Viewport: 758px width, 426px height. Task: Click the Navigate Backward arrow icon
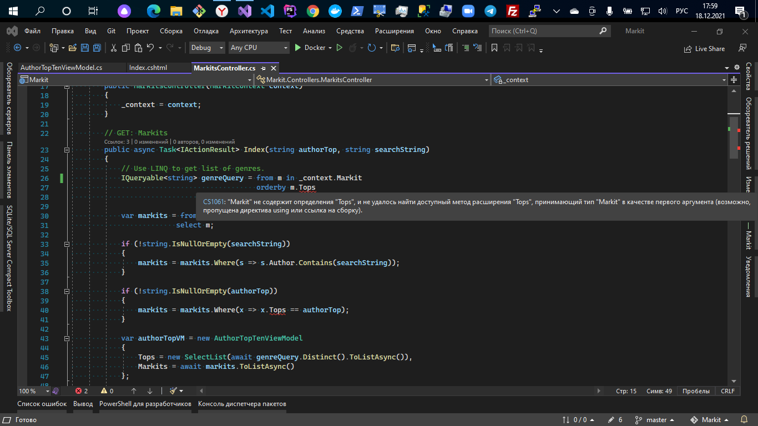(17, 48)
